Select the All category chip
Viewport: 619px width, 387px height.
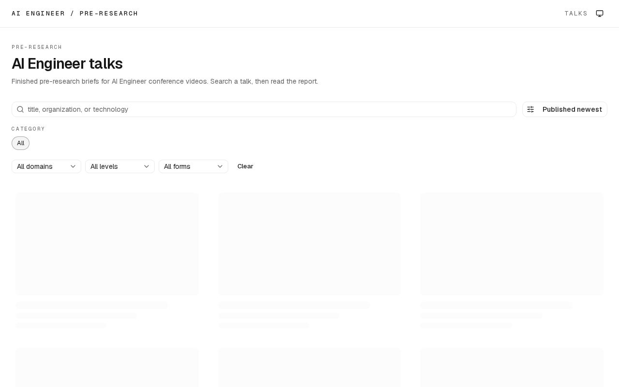tap(20, 143)
